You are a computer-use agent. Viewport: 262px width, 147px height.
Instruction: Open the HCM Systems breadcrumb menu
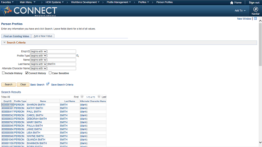point(54,2)
